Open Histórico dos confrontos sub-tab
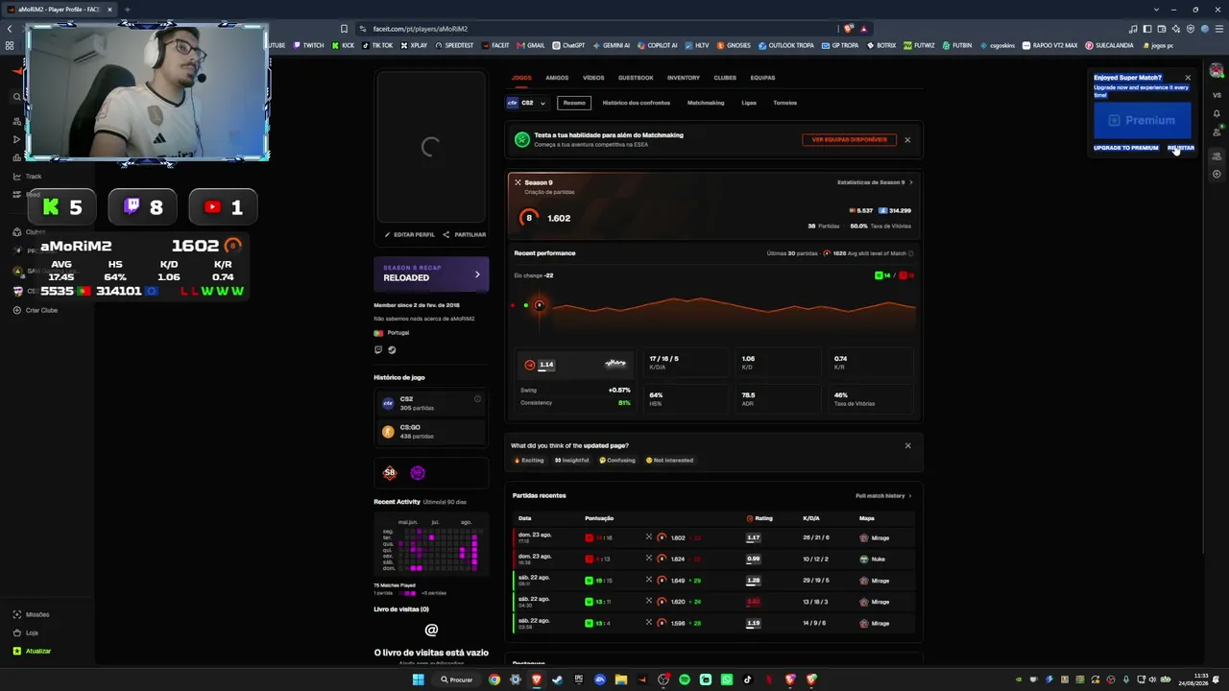Image resolution: width=1229 pixels, height=691 pixels. pos(636,103)
